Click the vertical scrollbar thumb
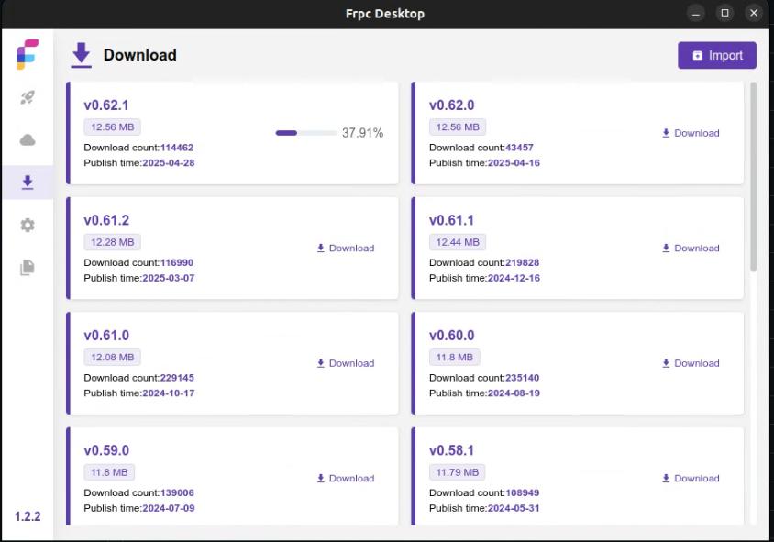Viewport: 774px width, 542px height. (x=753, y=177)
